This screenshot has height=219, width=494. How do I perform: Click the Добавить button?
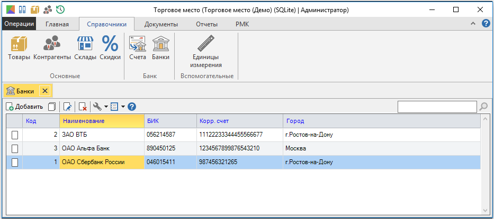pos(24,107)
